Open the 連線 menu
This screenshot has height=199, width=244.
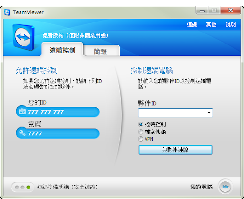click(x=192, y=24)
